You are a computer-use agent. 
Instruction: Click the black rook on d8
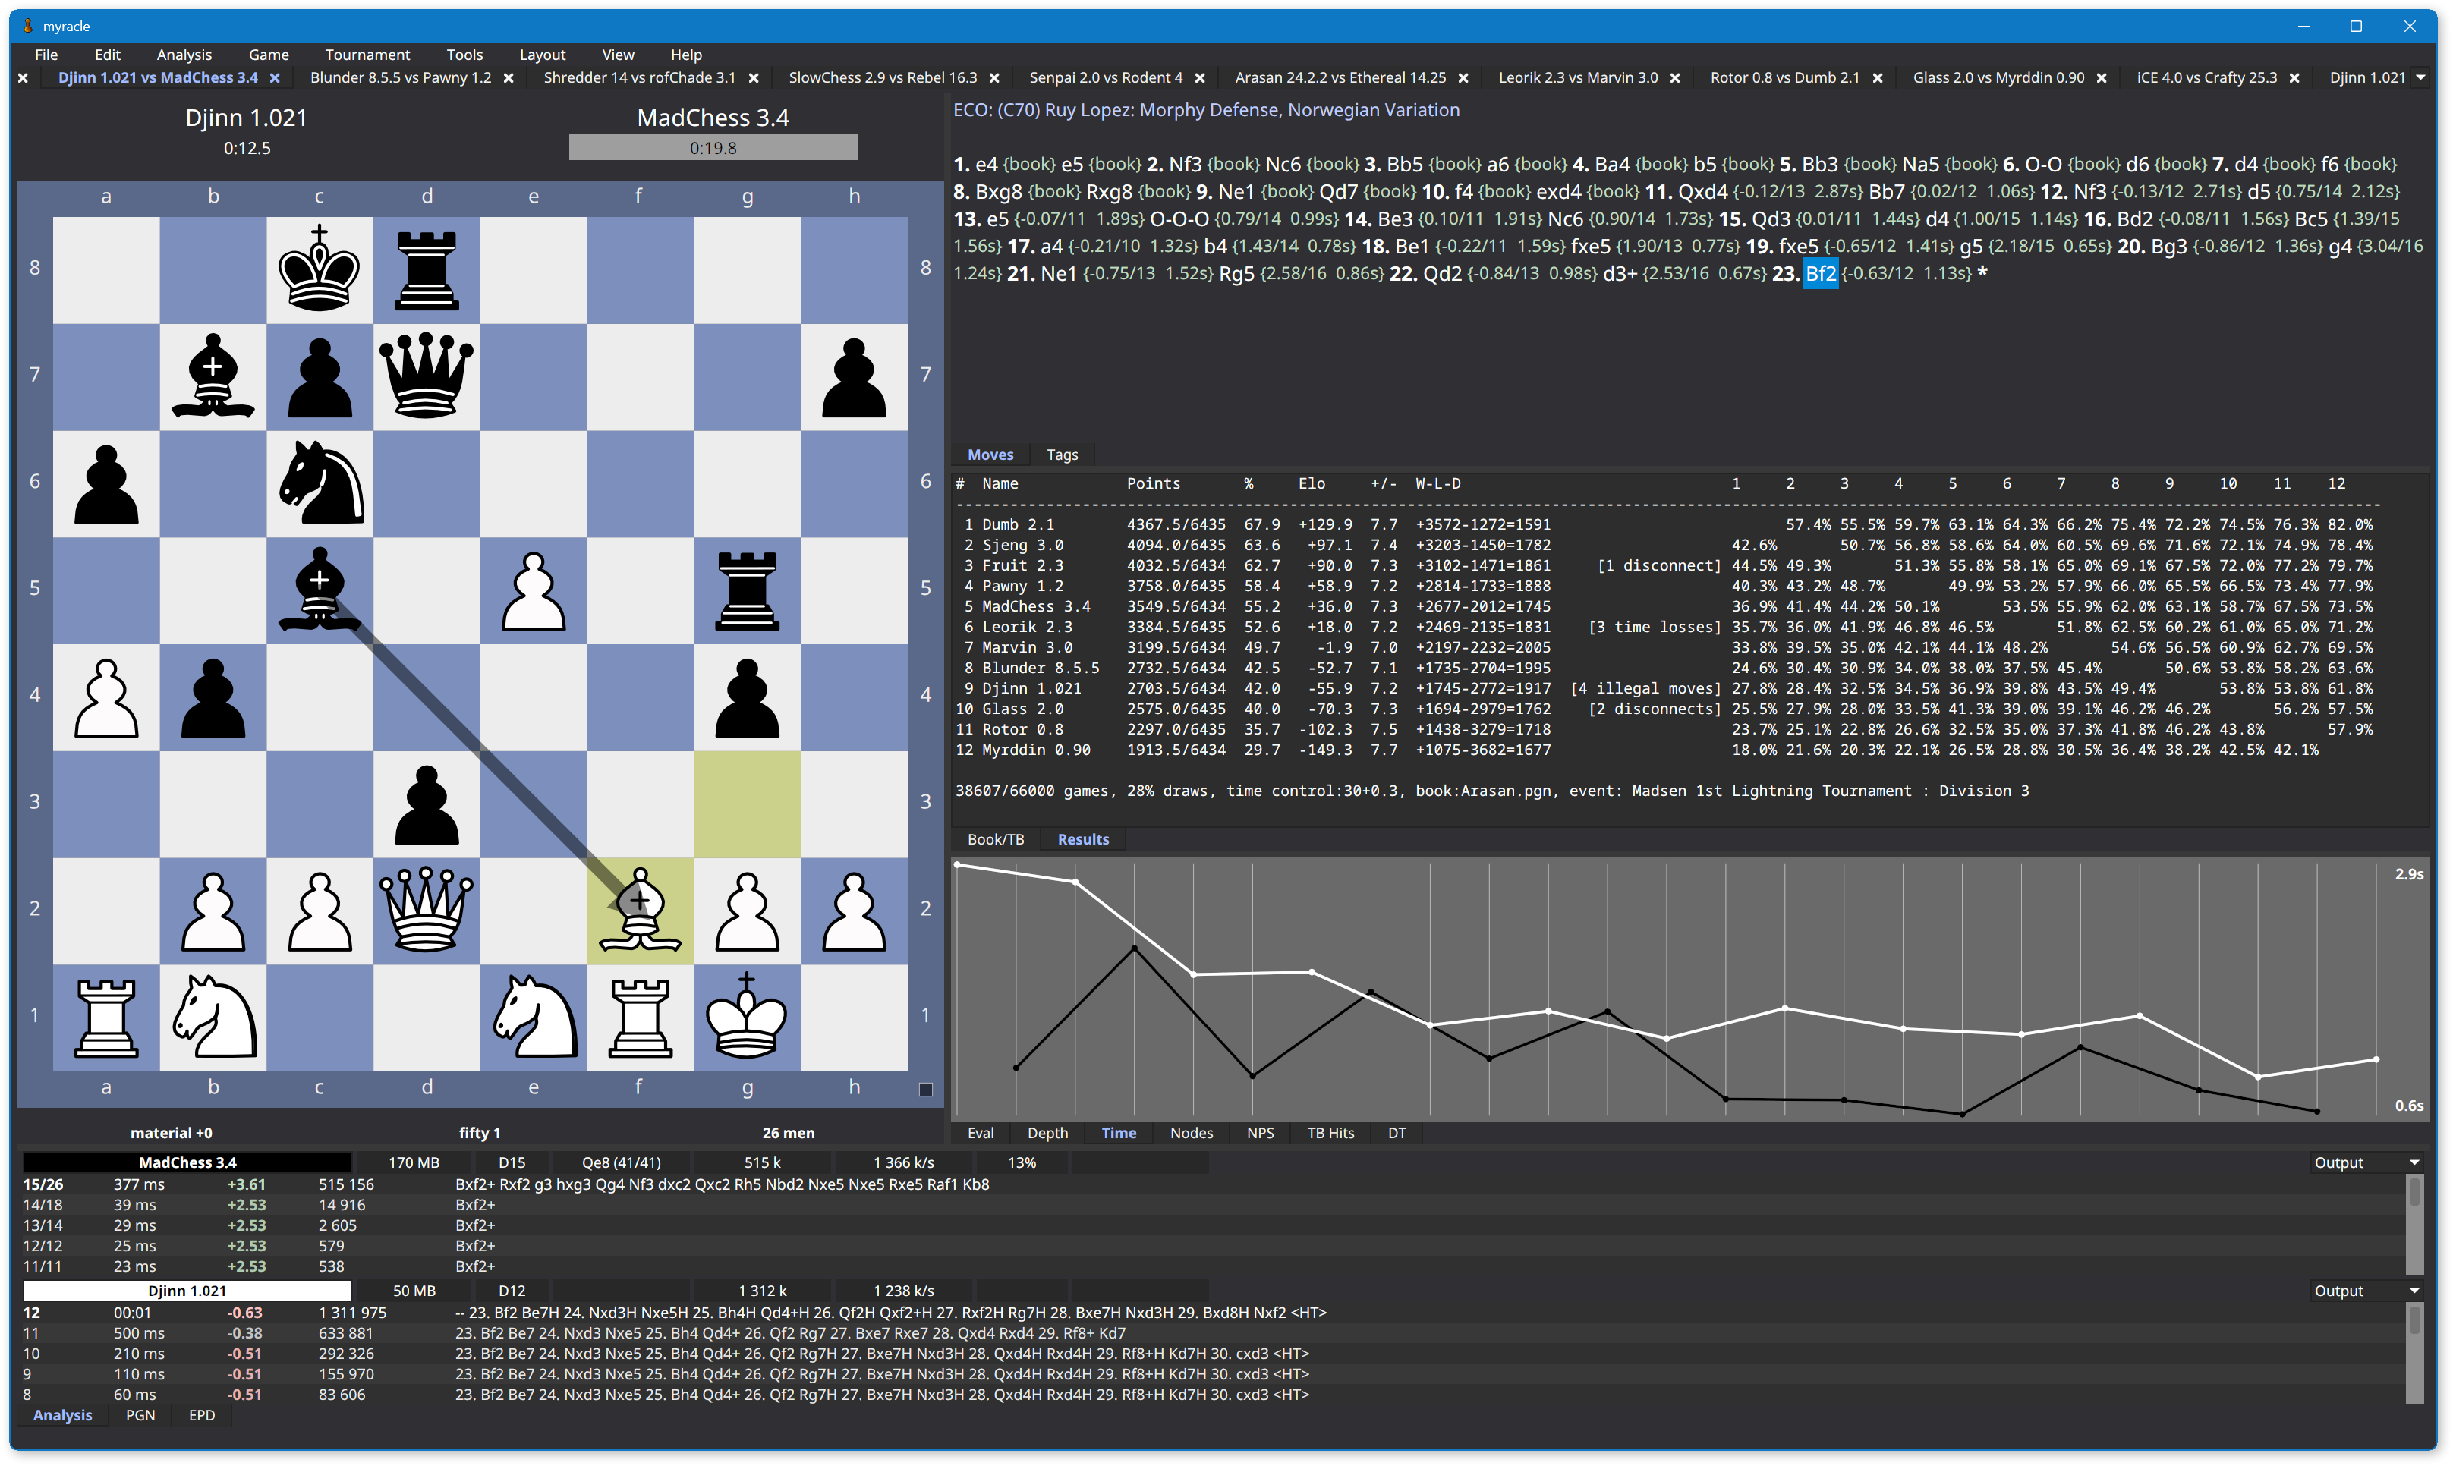pos(426,269)
